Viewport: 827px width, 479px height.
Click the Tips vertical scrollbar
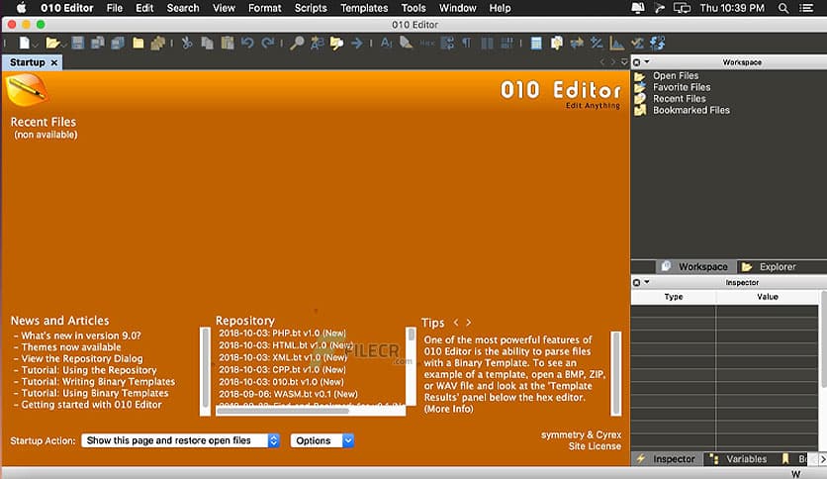[615, 373]
